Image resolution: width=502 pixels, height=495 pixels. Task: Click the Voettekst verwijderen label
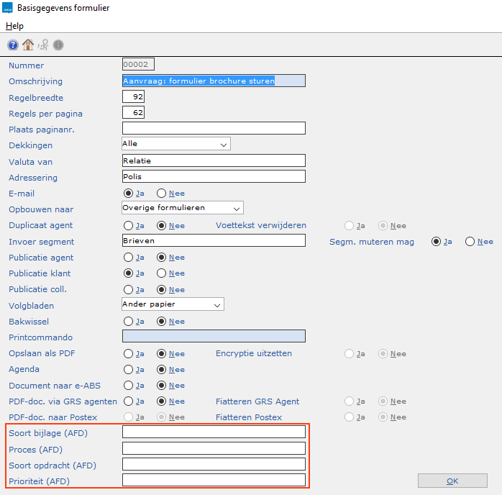coord(261,225)
